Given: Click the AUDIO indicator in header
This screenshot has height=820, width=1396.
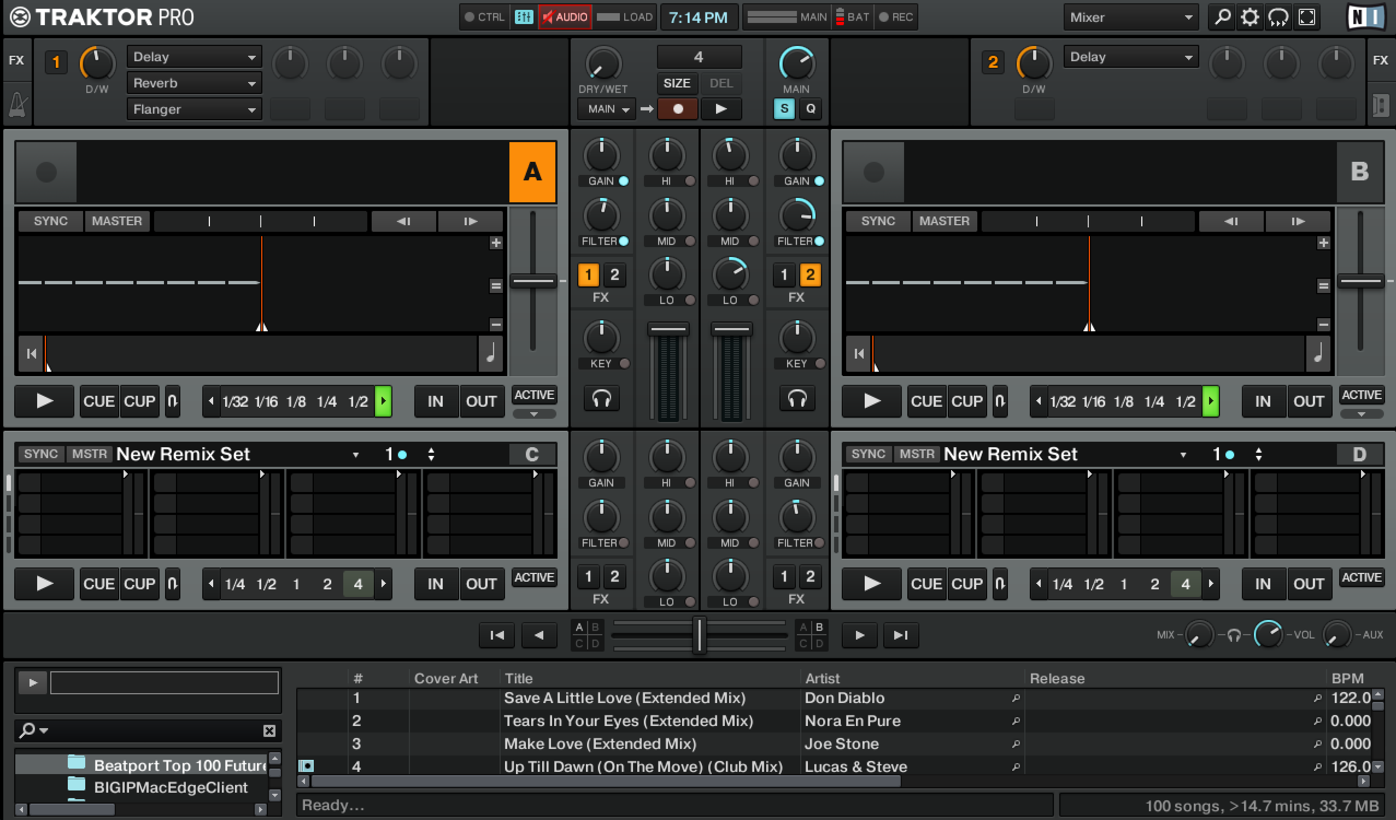Looking at the screenshot, I should coord(565,17).
